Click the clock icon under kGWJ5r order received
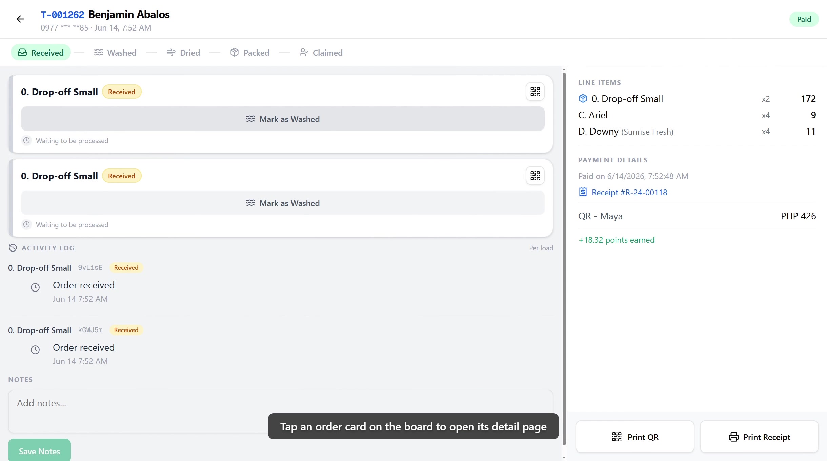Image resolution: width=827 pixels, height=461 pixels. point(35,350)
